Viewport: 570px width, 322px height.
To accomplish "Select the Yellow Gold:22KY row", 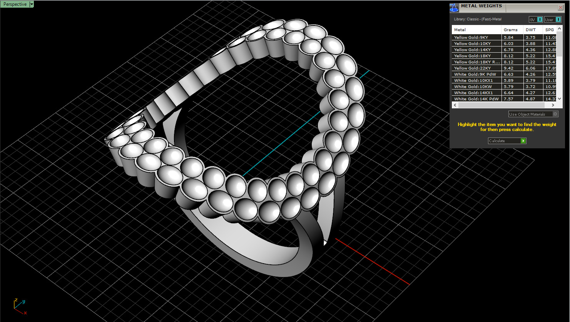I will [x=504, y=68].
